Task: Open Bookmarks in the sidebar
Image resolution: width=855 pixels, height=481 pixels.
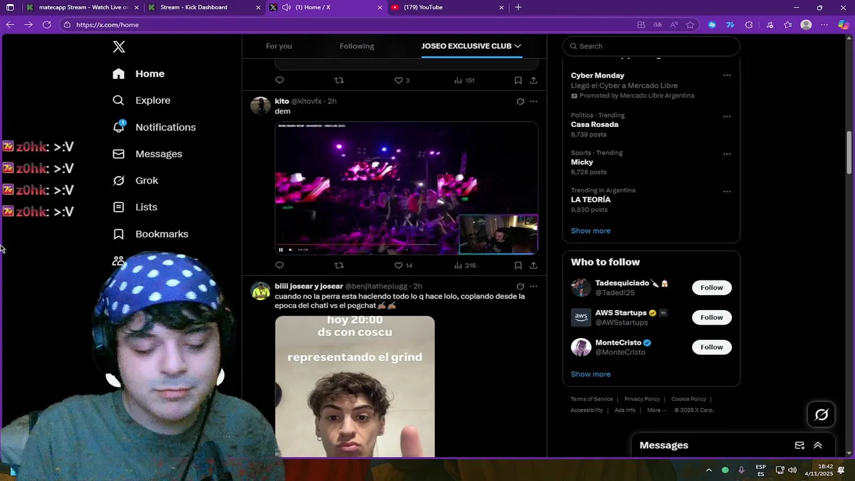Action: pos(150,234)
